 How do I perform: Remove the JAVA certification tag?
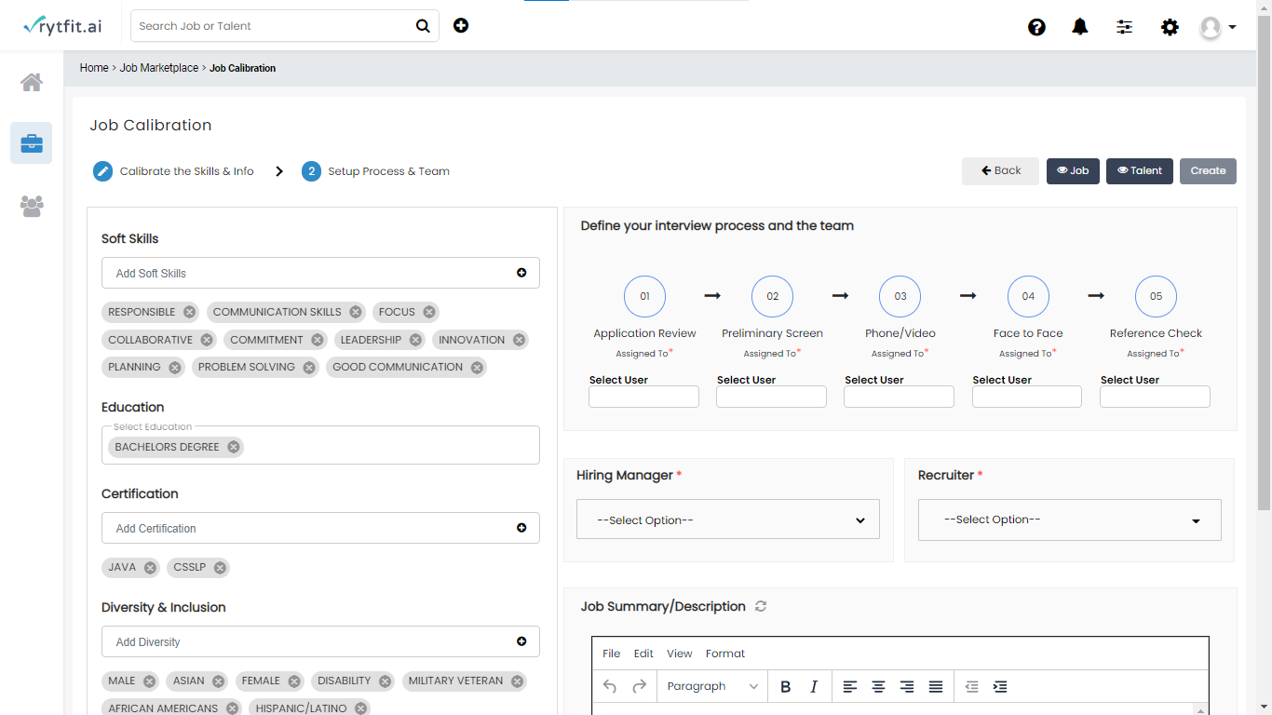pyautogui.click(x=150, y=567)
